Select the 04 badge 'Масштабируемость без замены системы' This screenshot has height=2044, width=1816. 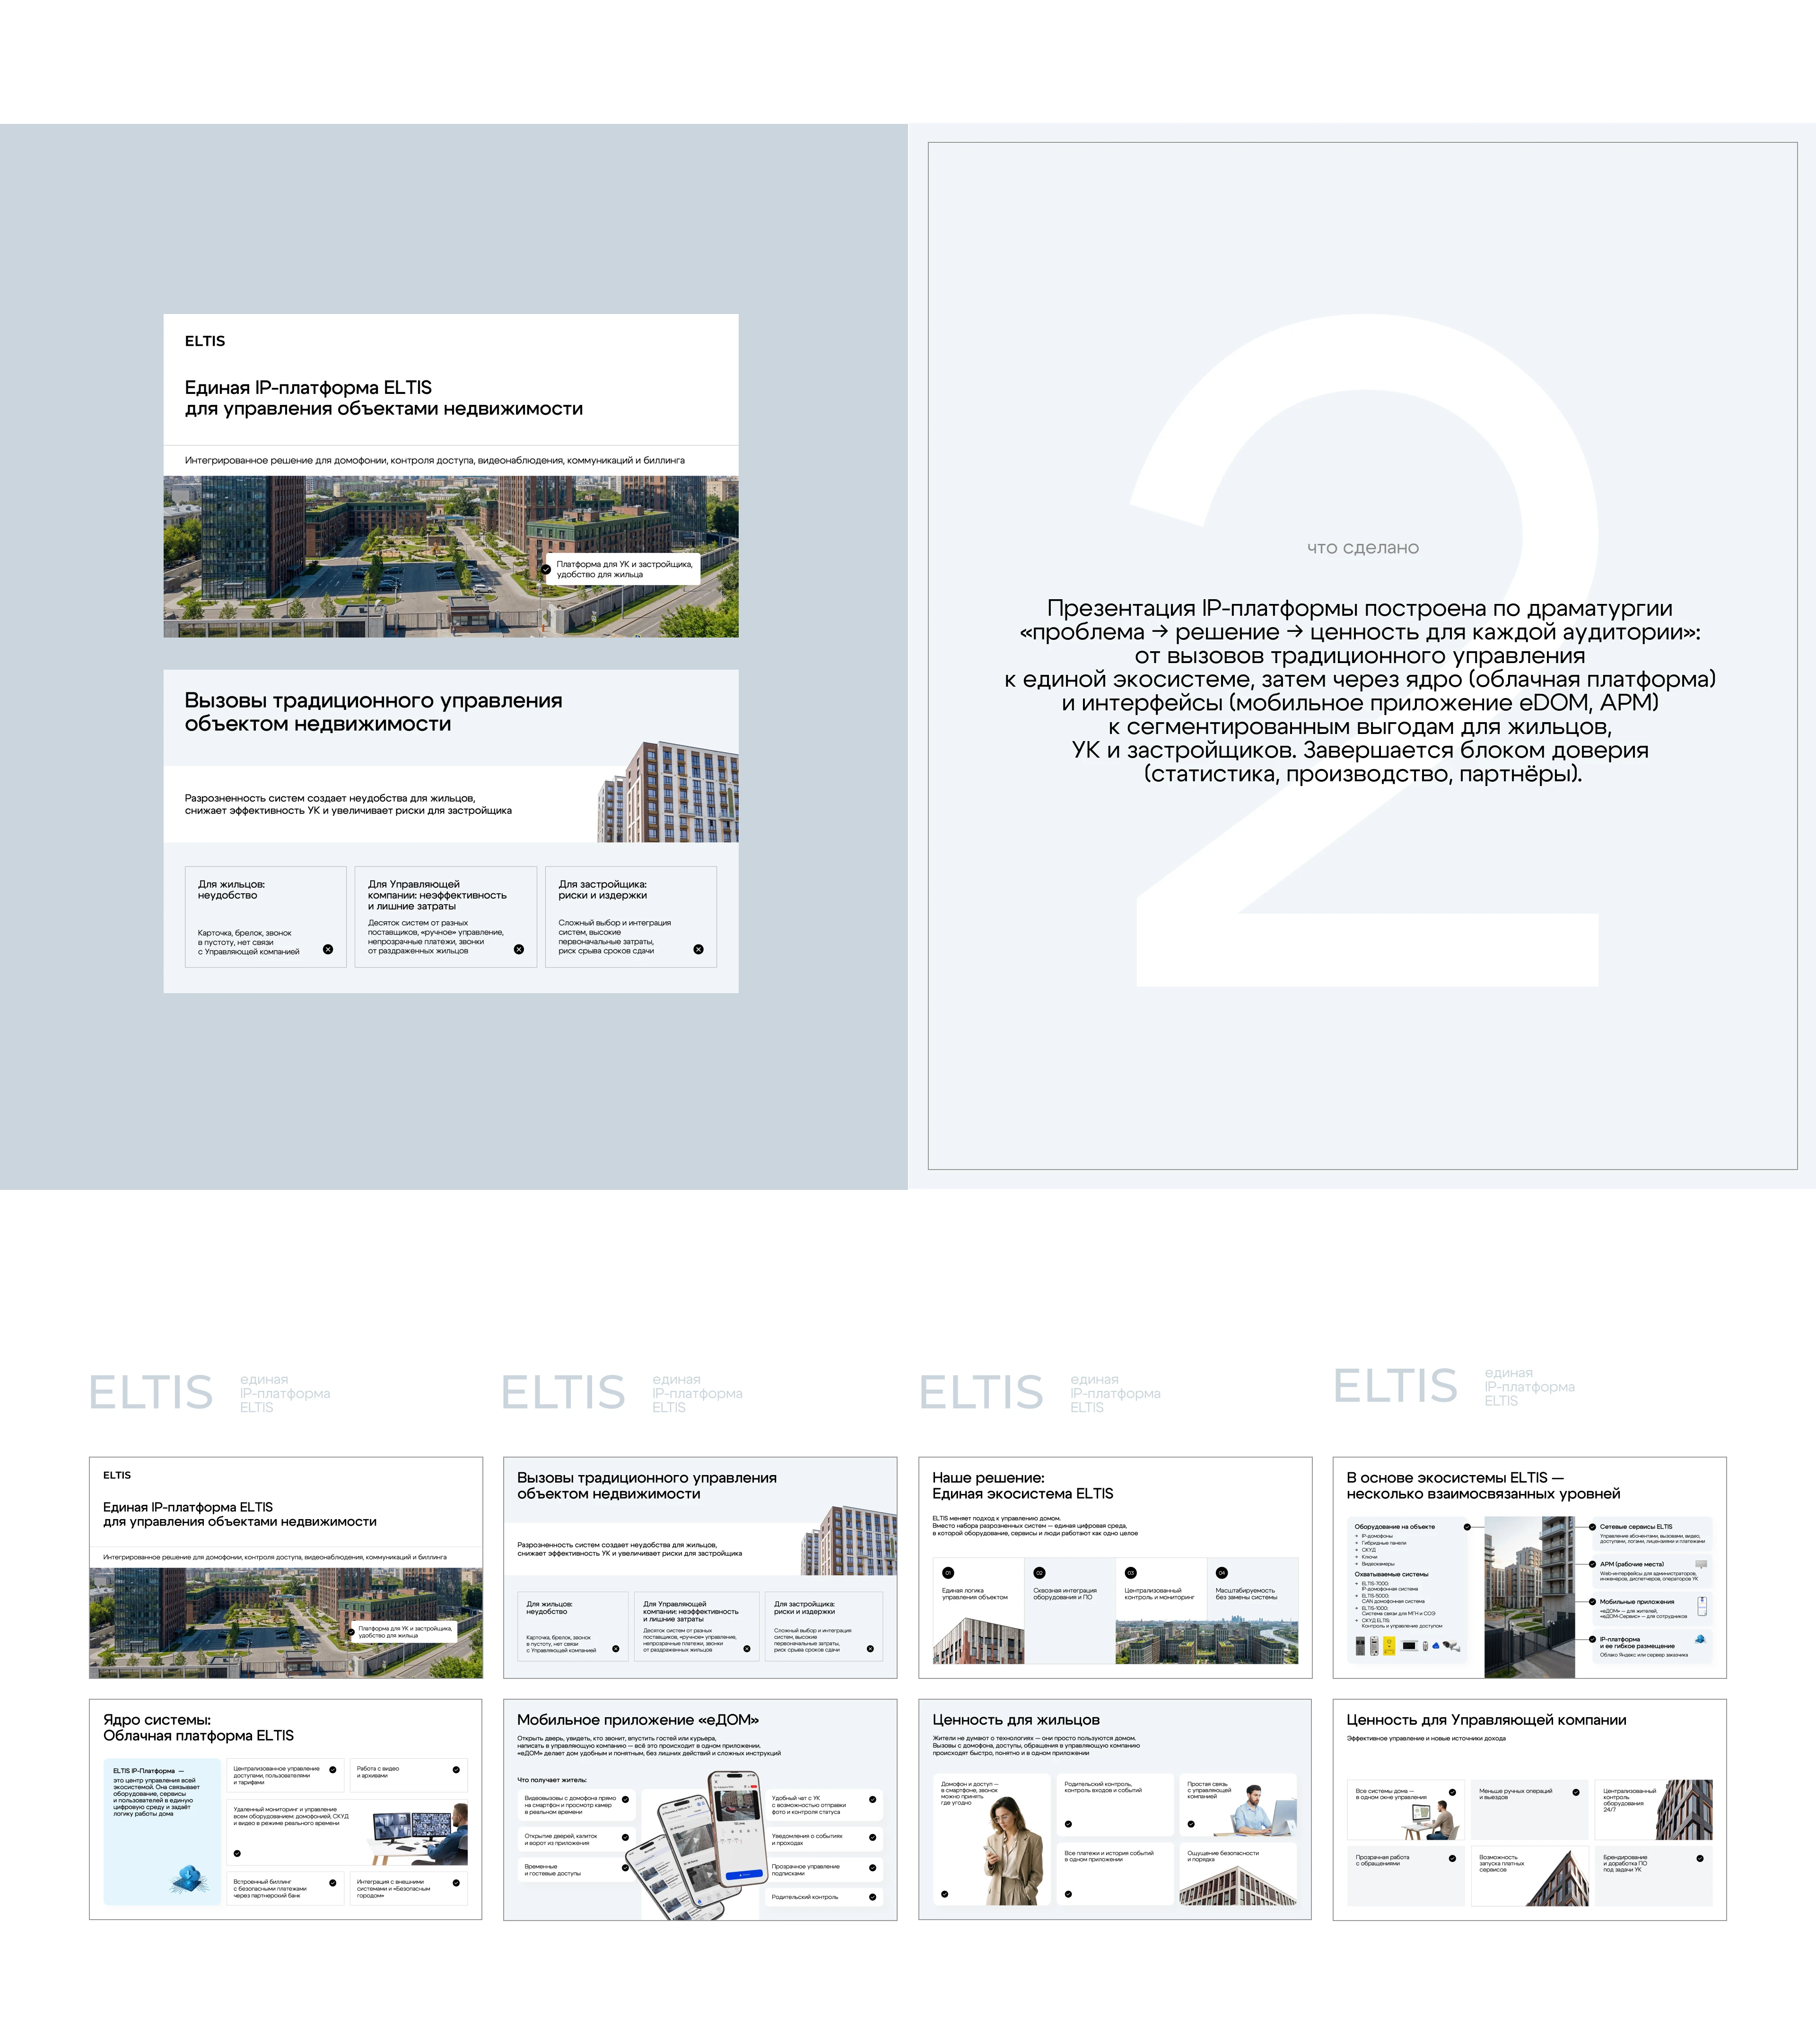click(1222, 1573)
